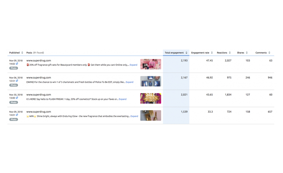Viewport: 283px width, 173px height.
Task: Sort by Total engagement column arrows
Action: 186,53
